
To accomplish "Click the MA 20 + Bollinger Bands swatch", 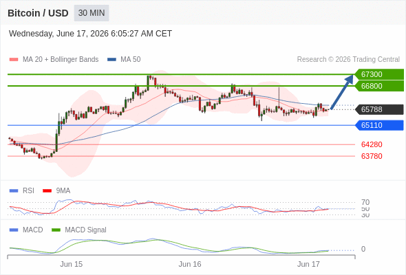I will tap(14, 60).
